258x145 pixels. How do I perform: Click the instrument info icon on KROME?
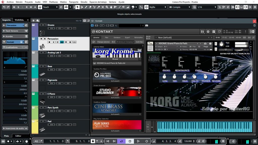point(210,44)
